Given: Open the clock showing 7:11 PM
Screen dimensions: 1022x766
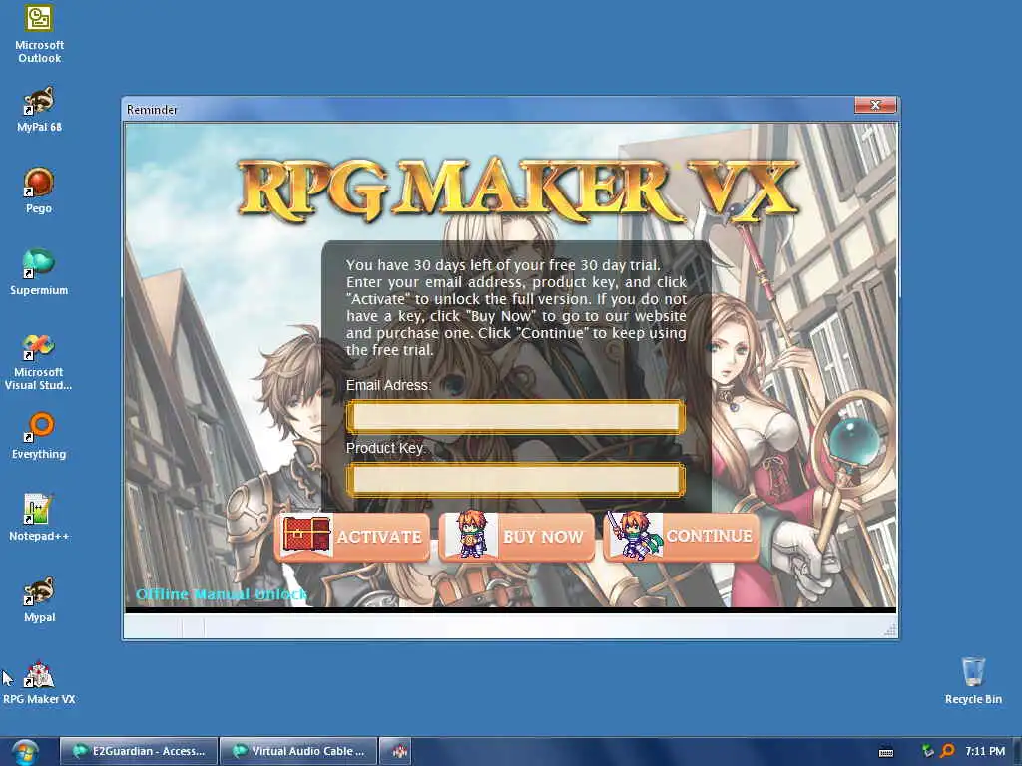Looking at the screenshot, I should pyautogui.click(x=985, y=751).
